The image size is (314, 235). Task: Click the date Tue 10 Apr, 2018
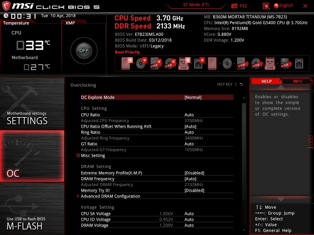58,16
